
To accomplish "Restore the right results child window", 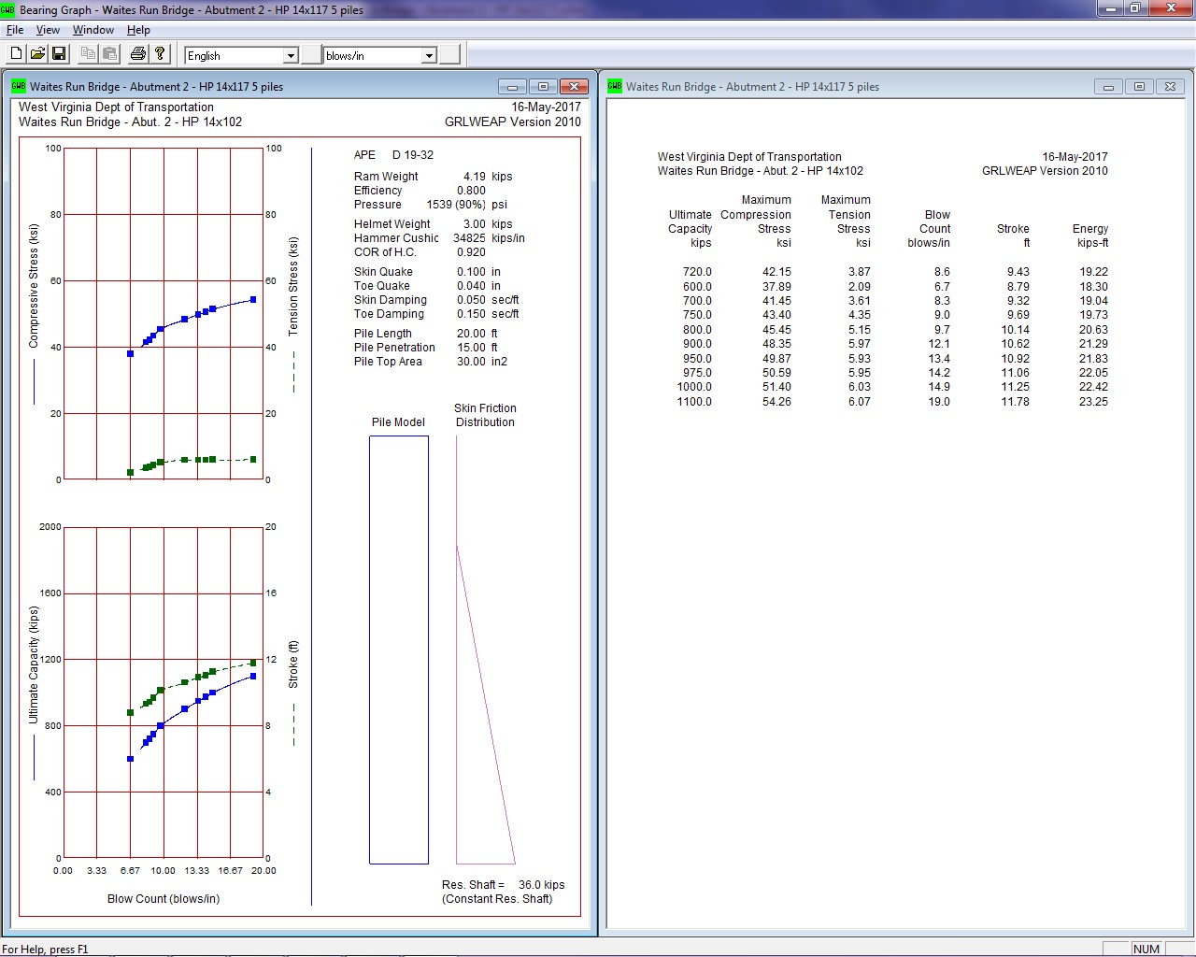I will [x=1139, y=86].
